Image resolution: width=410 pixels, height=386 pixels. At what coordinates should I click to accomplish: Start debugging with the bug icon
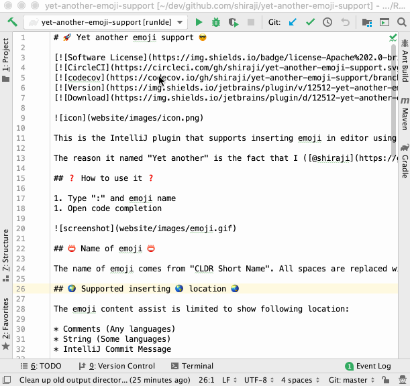point(216,23)
